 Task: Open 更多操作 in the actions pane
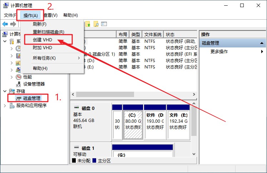click(x=219, y=51)
